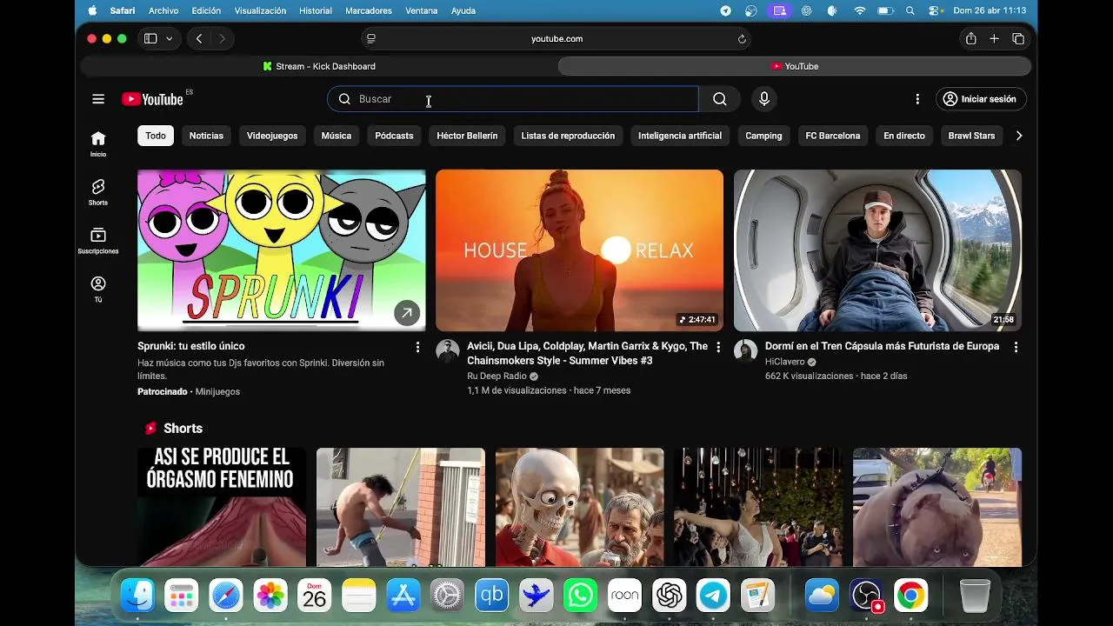Go to Inicio in the sidebar
1113x626 pixels.
coord(98,144)
